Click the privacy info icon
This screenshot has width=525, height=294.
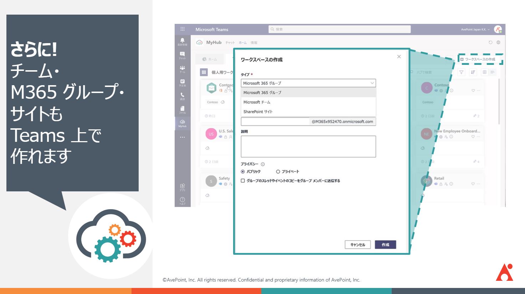tap(263, 164)
